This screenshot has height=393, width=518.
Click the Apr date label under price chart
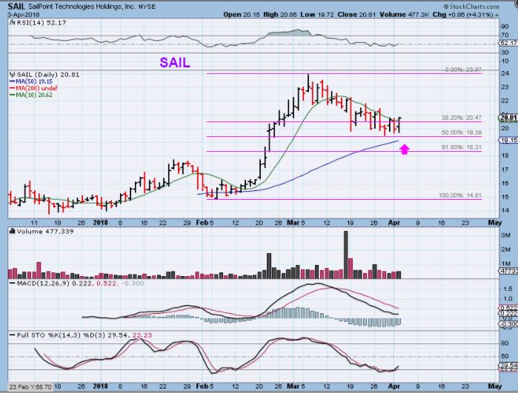point(394,223)
